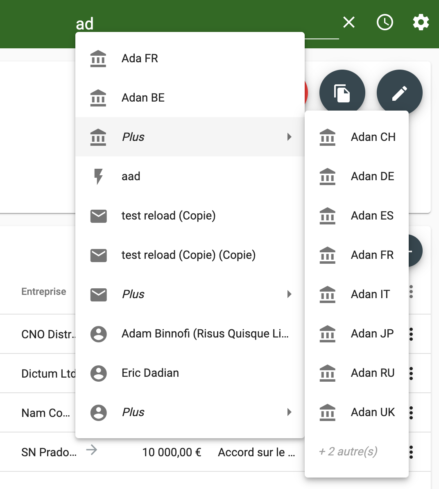This screenshot has height=489, width=439.
Task: Click the bank icon beside Ada FR
Action: (98, 59)
